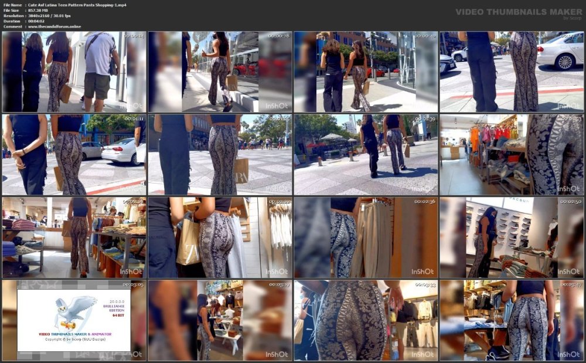This screenshot has width=586, height=363.
Task: Open the frame stamped 00:01:11
Action: 74,155
